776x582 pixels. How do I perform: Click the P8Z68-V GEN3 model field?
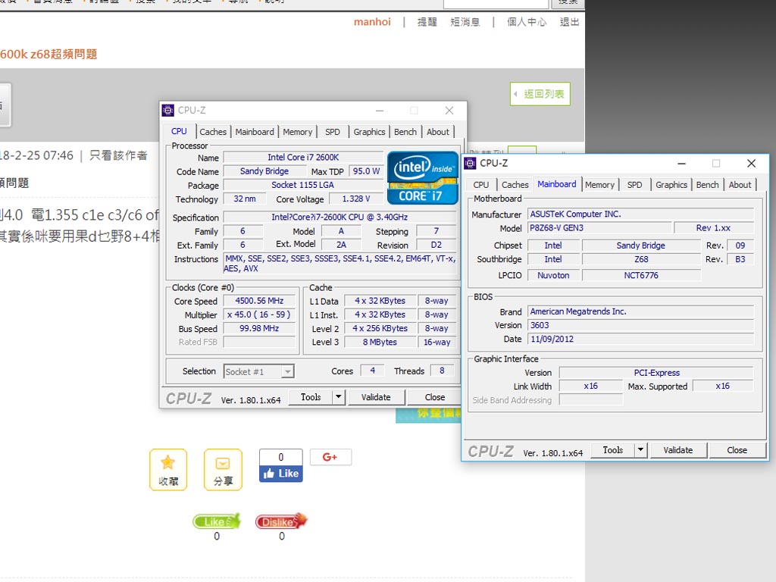pyautogui.click(x=600, y=228)
